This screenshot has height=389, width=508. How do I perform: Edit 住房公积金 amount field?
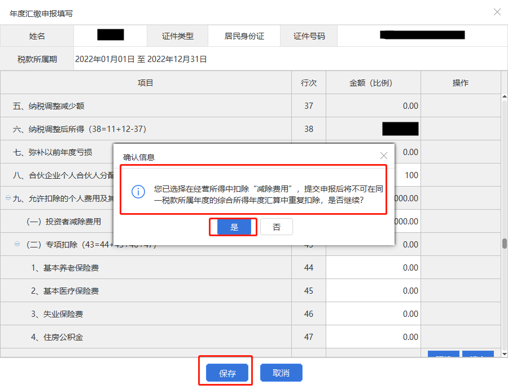373,337
